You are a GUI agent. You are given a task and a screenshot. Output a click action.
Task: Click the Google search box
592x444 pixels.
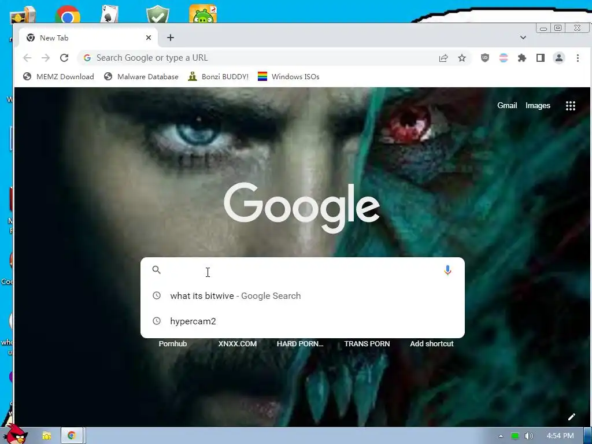coord(302,271)
